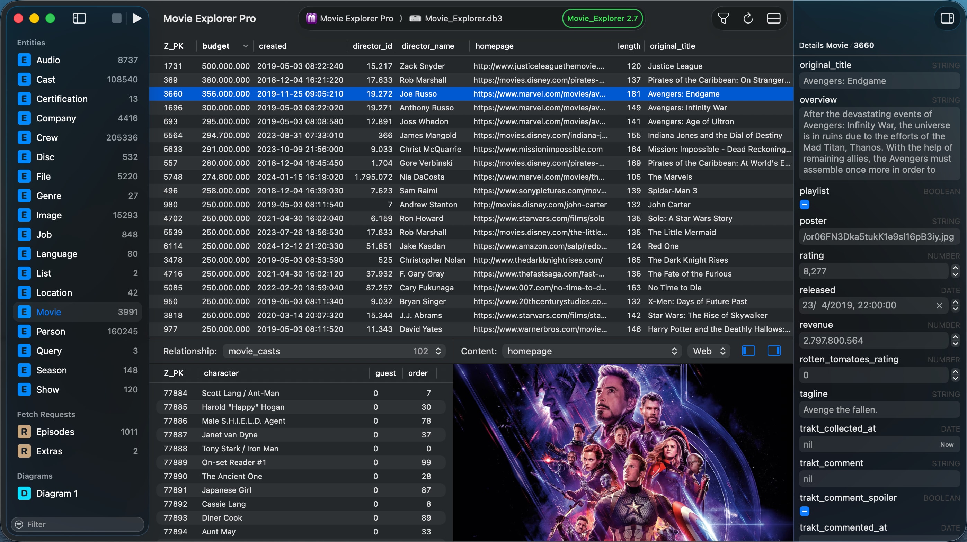Click the created column header
This screenshot has height=542, width=967.
[273, 46]
